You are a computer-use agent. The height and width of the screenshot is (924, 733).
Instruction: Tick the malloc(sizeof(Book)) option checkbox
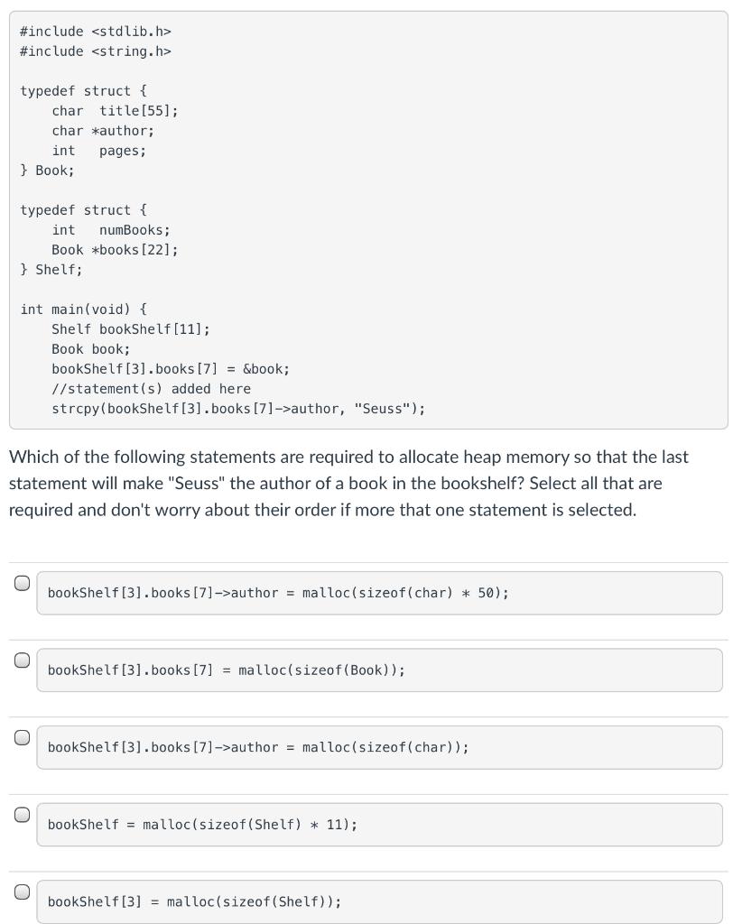[23, 661]
